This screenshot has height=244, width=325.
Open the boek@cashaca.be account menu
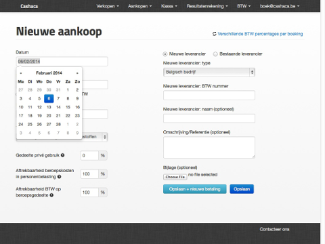pos(280,6)
